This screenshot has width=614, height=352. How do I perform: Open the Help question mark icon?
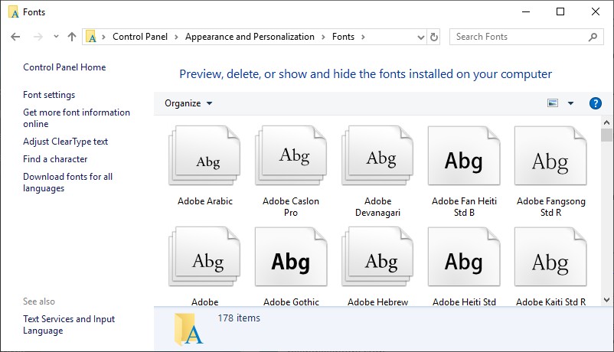pyautogui.click(x=595, y=103)
